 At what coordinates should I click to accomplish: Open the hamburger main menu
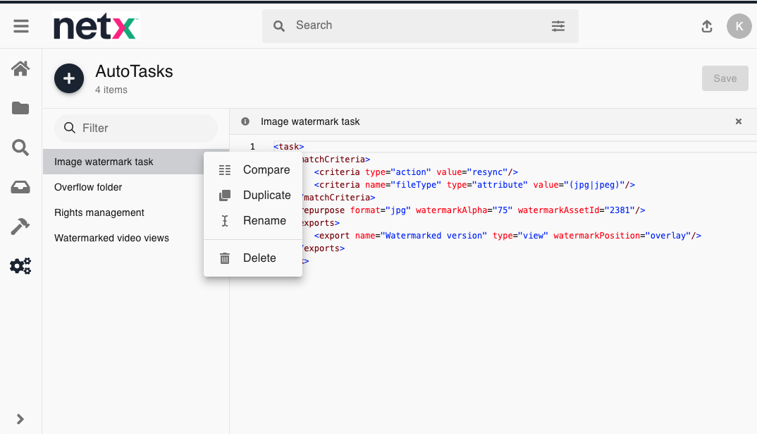(x=21, y=26)
